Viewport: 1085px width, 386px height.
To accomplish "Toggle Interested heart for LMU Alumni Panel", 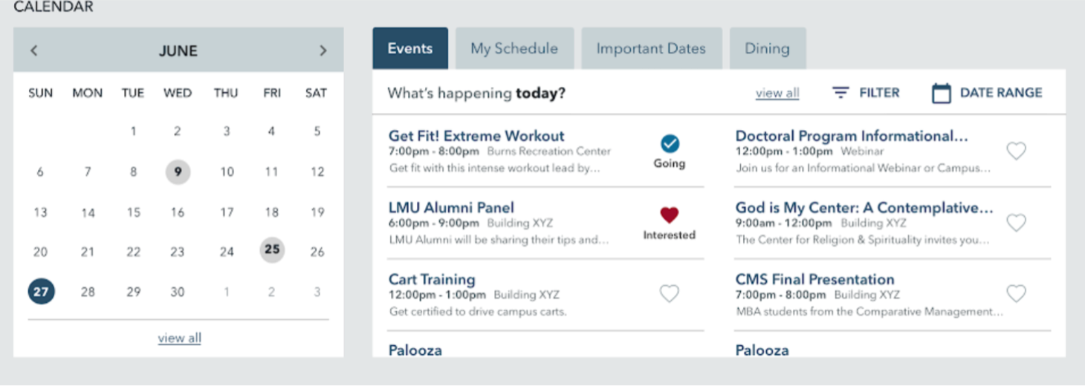I will click(x=670, y=215).
